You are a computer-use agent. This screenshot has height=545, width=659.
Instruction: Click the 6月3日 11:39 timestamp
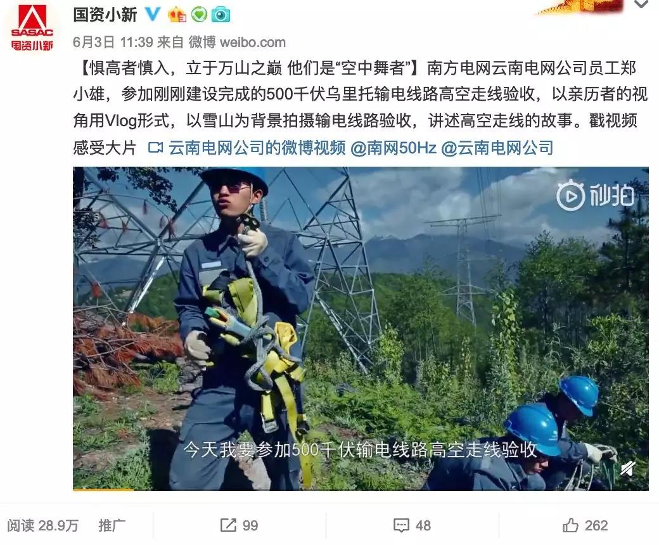[x=113, y=42]
